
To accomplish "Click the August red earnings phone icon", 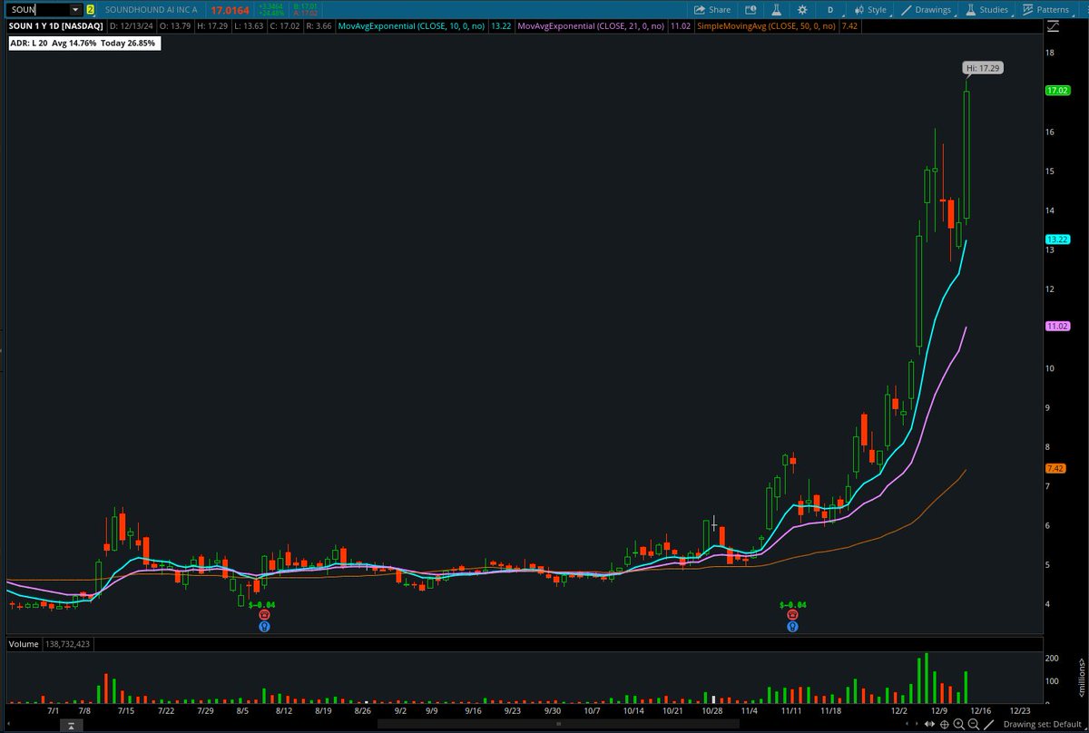I will pos(264,615).
